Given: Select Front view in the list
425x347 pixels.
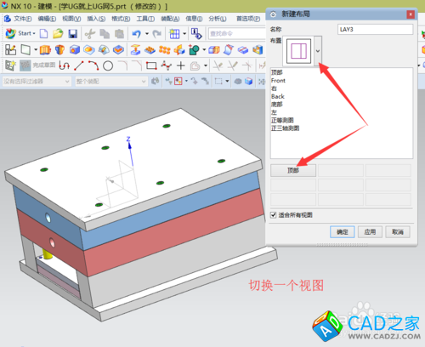Looking at the screenshot, I should click(x=278, y=81).
